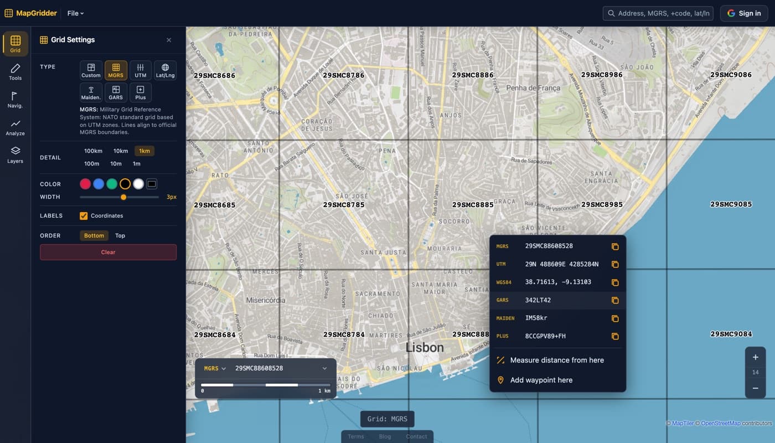The image size is (775, 443).
Task: Pick the black grid color
Action: pyautogui.click(x=125, y=184)
